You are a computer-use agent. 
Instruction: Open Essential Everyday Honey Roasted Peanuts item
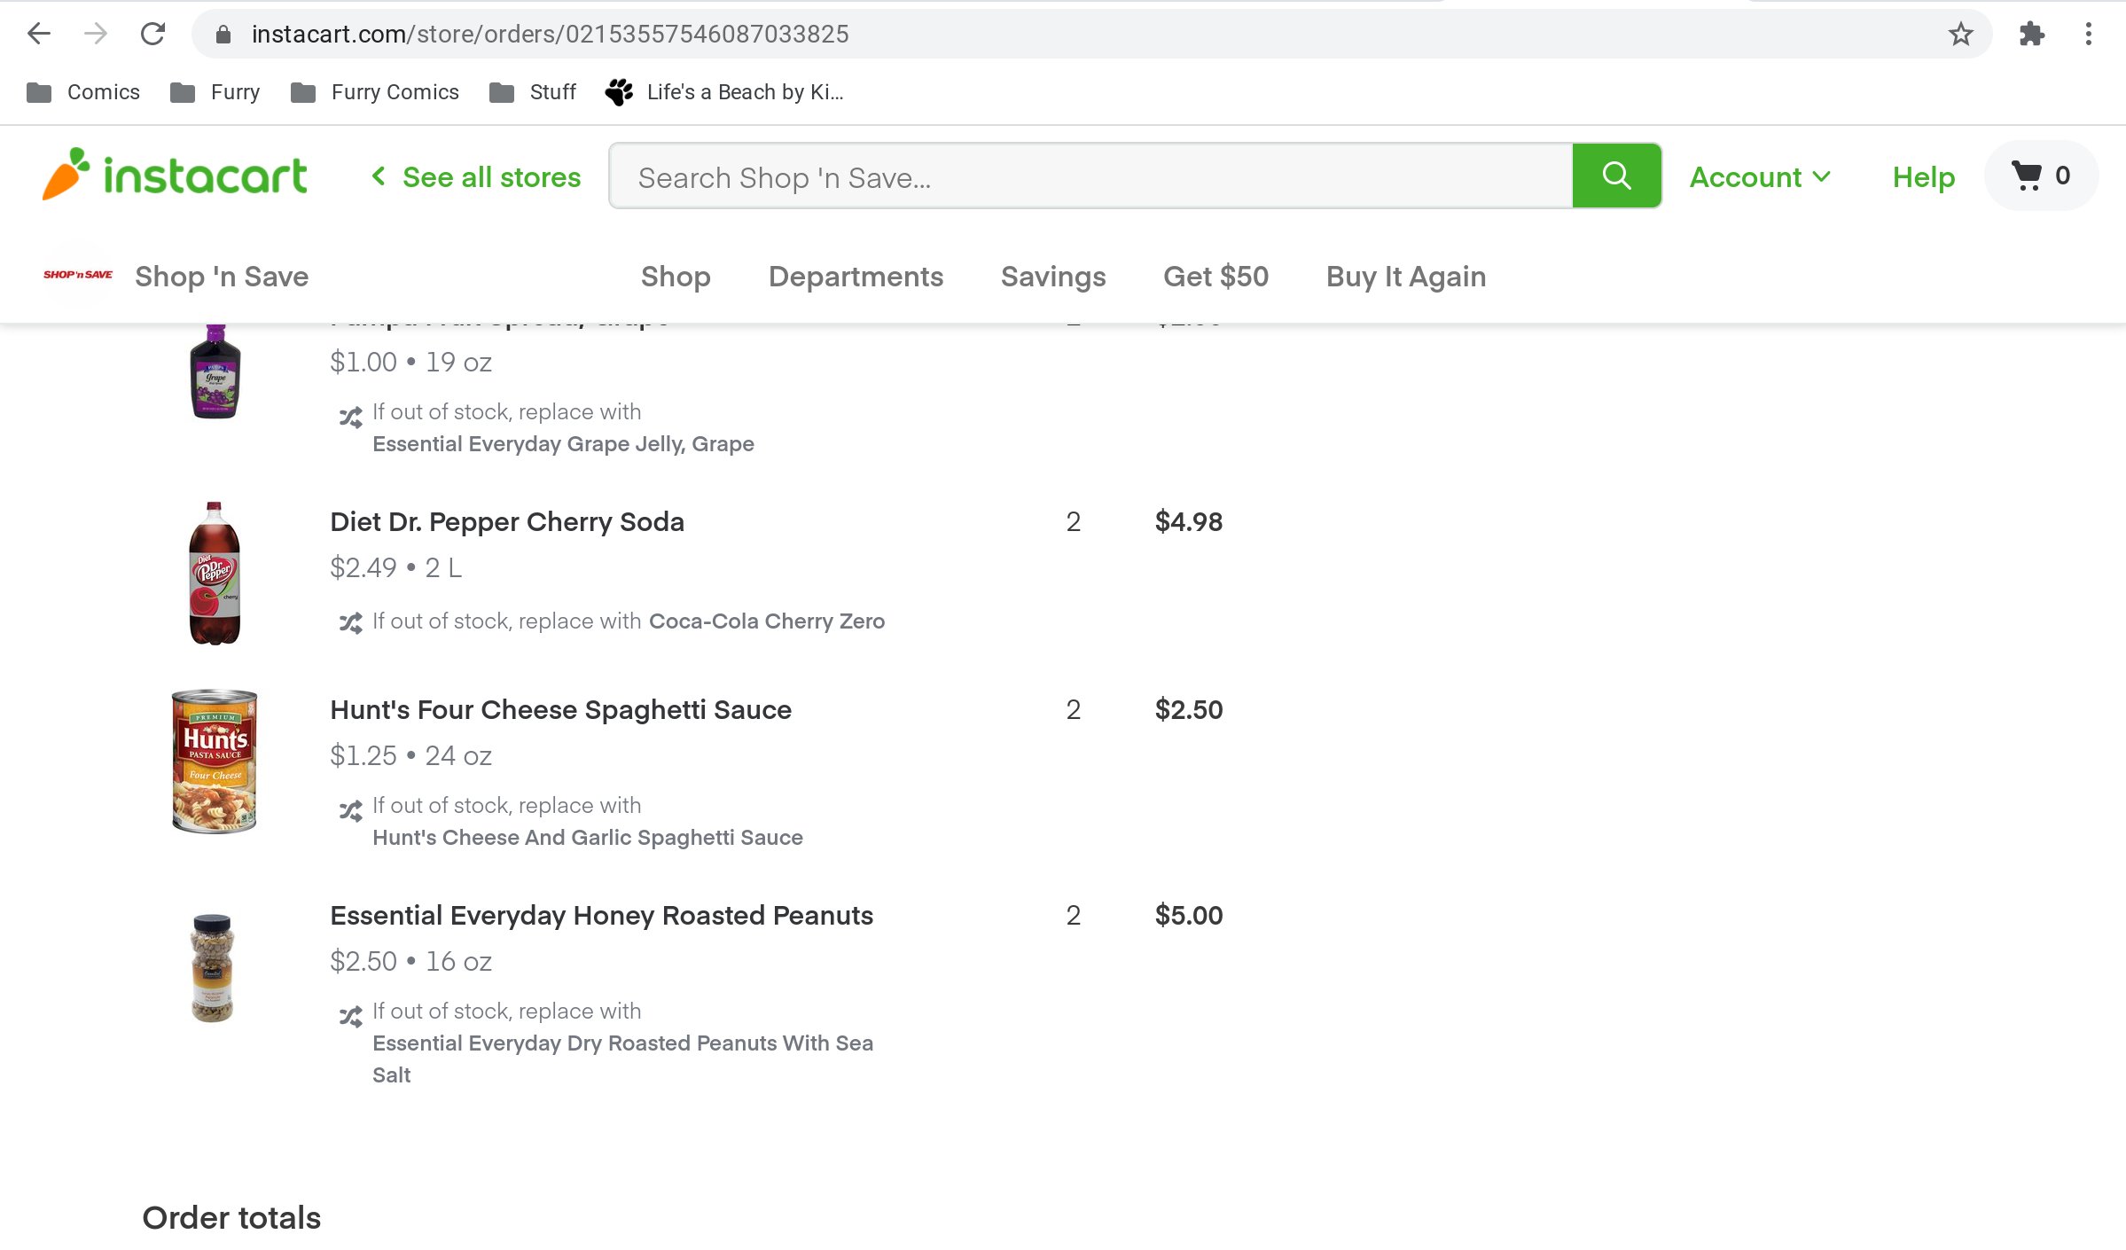pyautogui.click(x=601, y=915)
